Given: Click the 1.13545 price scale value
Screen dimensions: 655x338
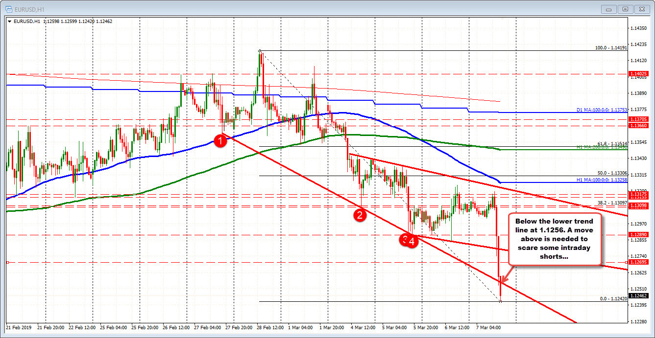Looking at the screenshot, I should 640,142.
